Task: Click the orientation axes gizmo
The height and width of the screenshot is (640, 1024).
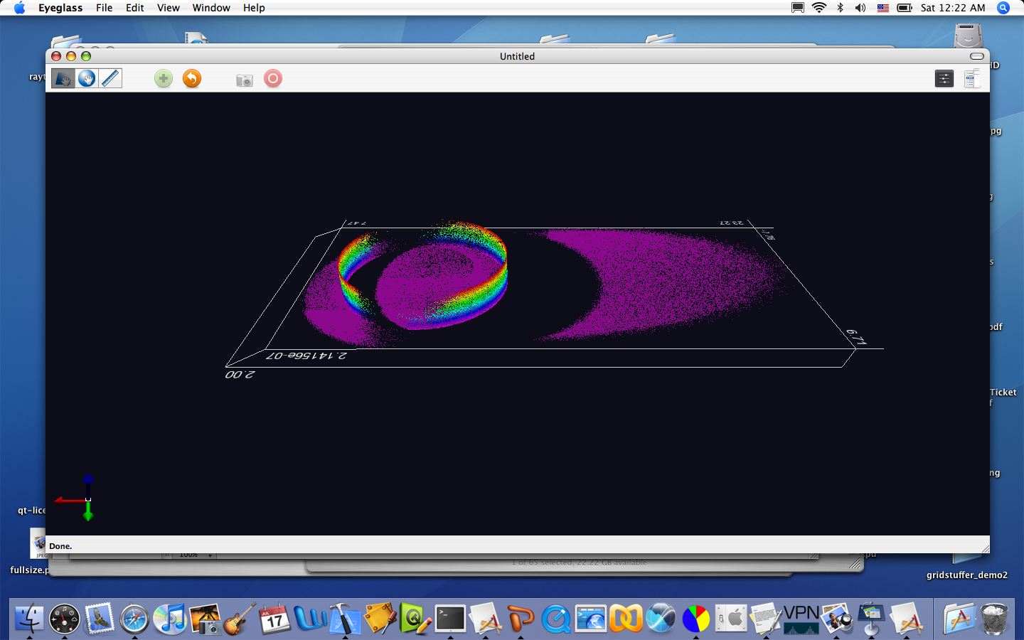Action: [x=87, y=499]
